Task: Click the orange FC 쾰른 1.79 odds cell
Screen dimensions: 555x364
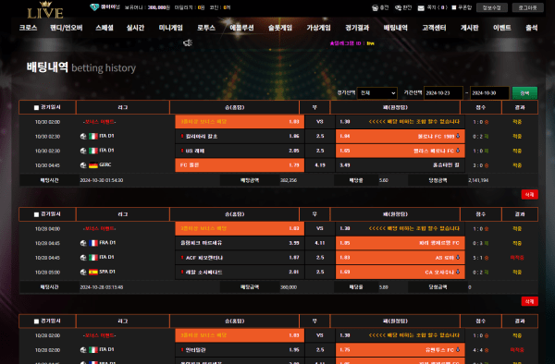Action: (240, 165)
